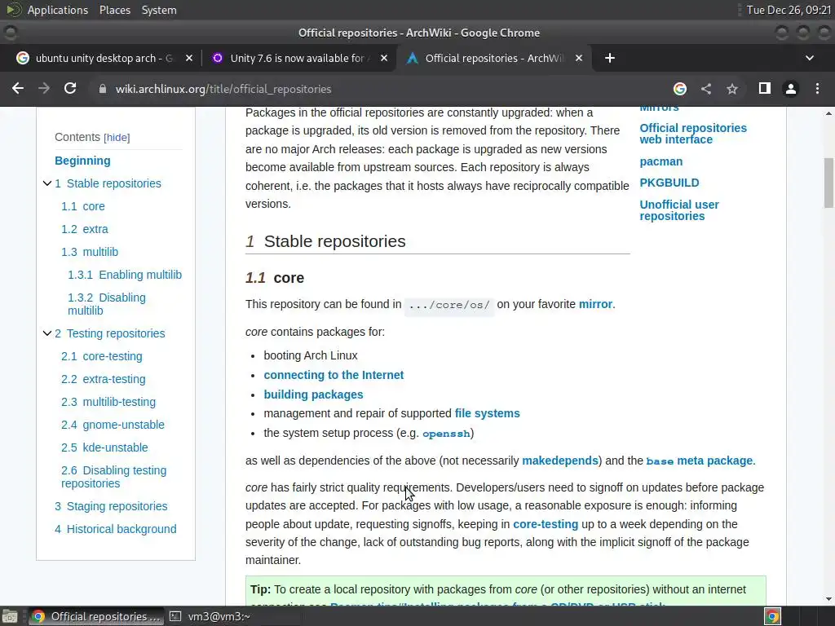Go to 2.1 core-testing in Contents
Screen dimensions: 835x626
point(102,356)
